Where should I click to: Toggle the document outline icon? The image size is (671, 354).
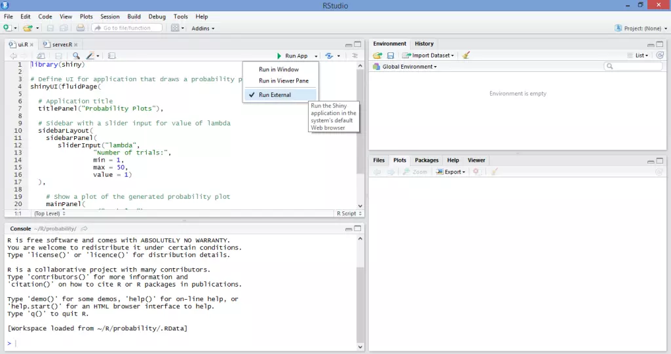pos(355,56)
